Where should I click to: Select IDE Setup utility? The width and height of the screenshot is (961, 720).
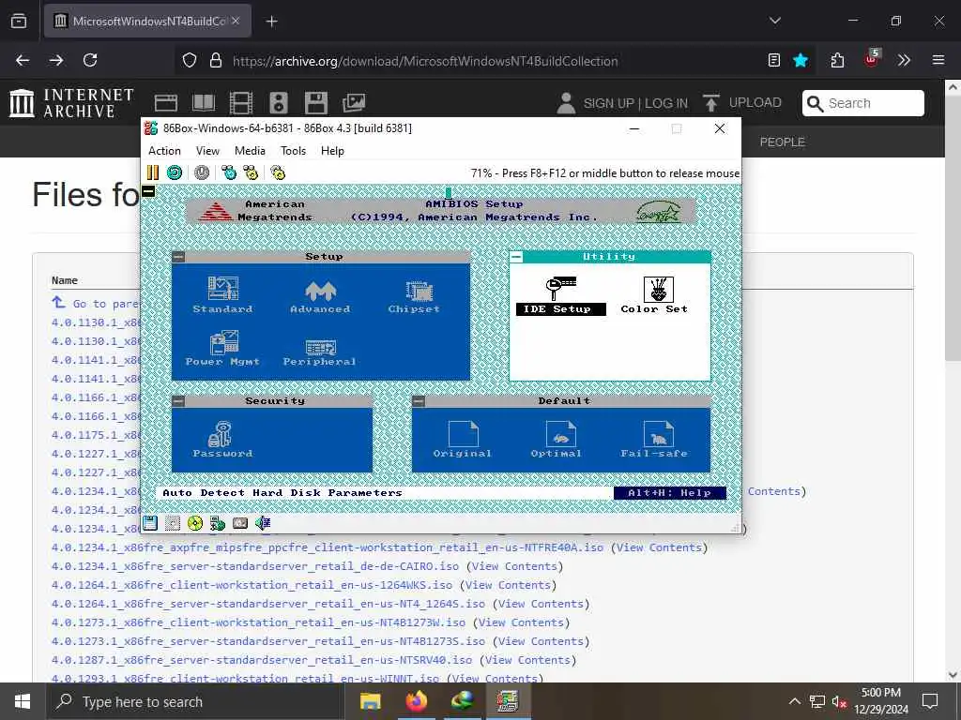[x=561, y=295]
